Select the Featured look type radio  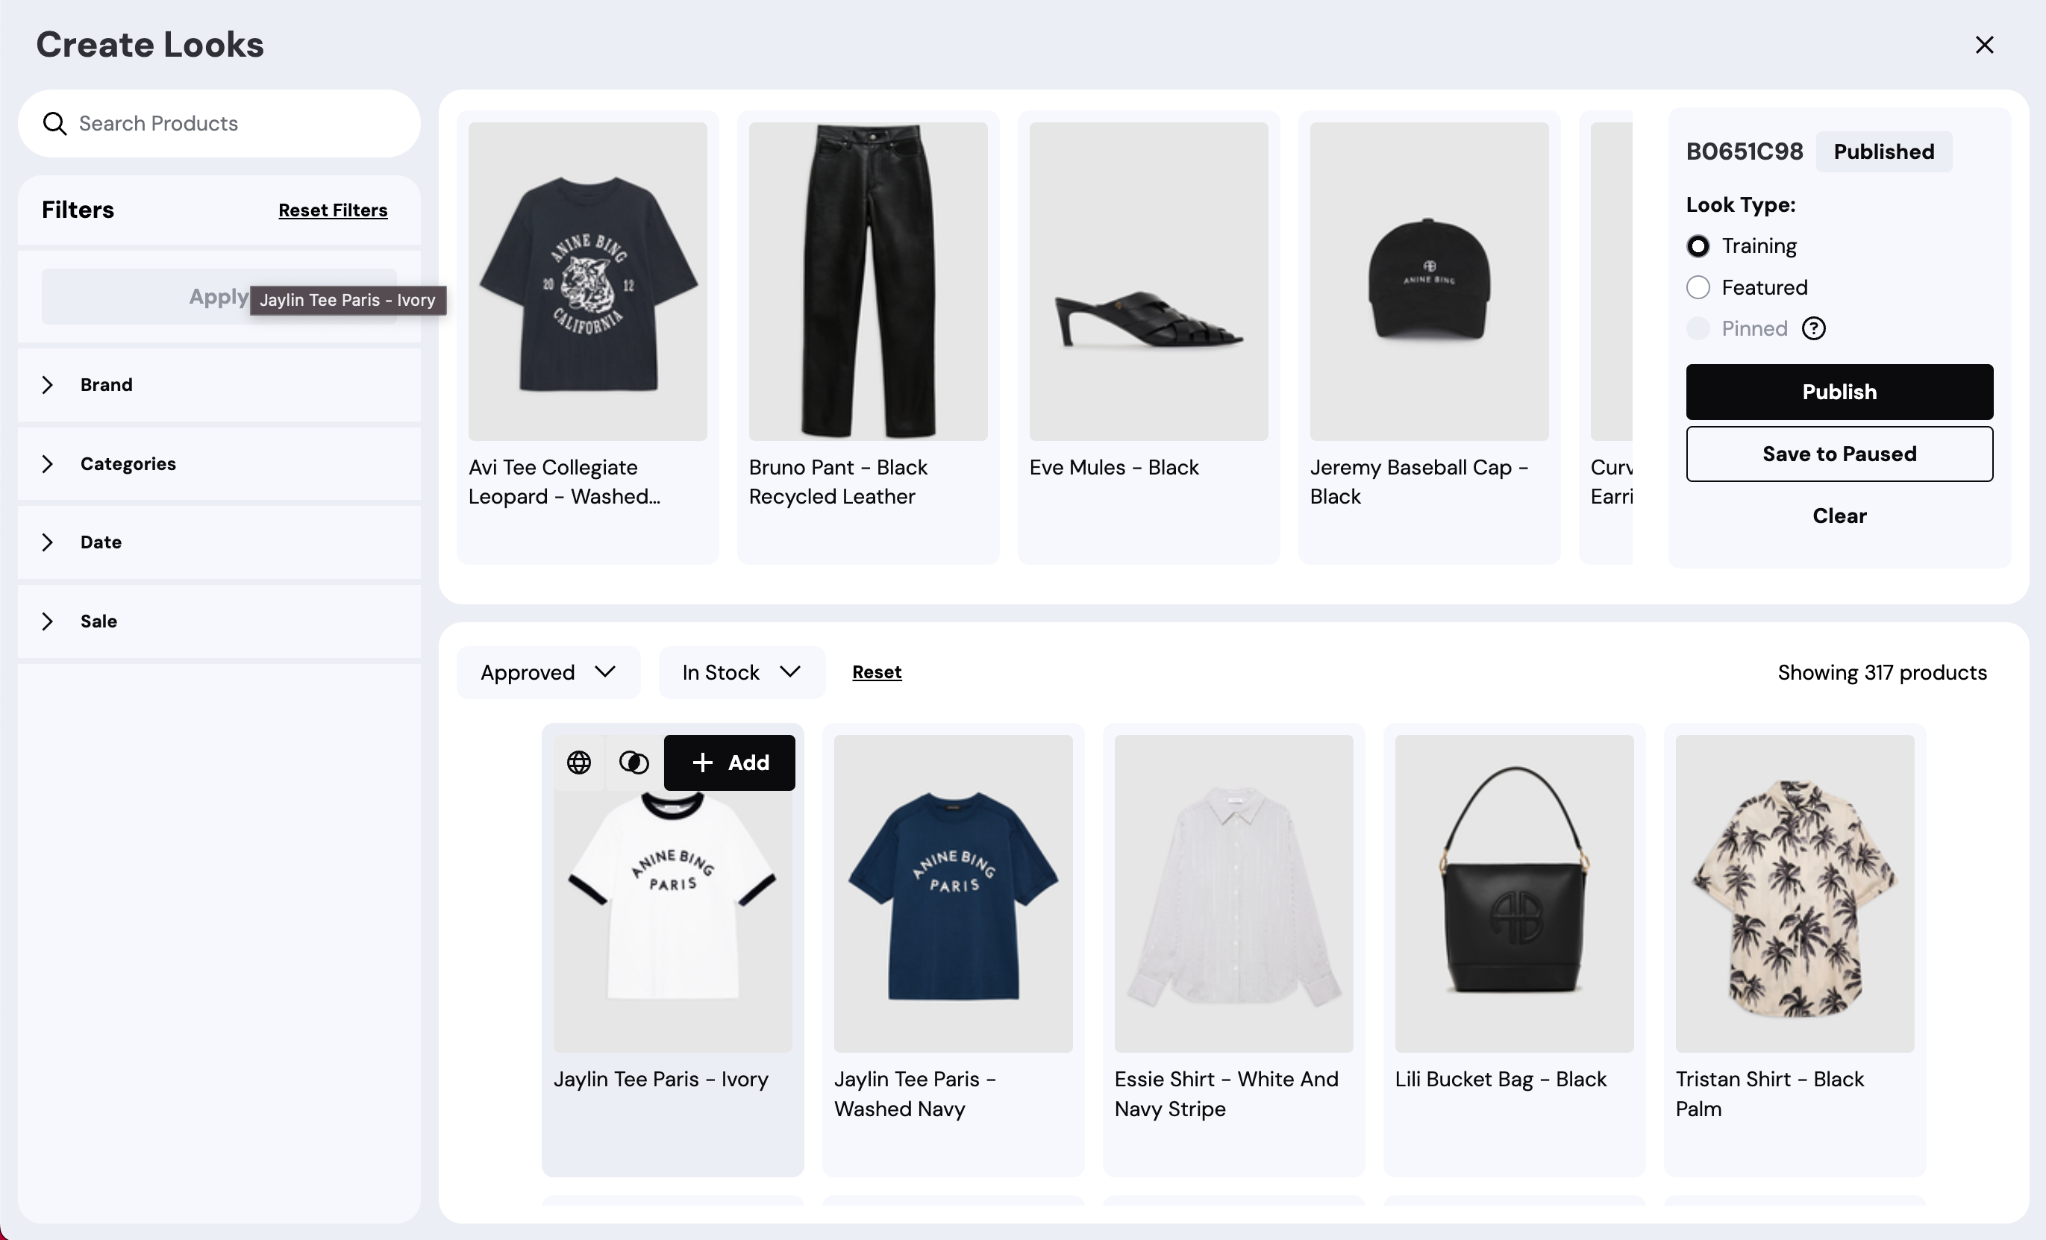click(1698, 287)
